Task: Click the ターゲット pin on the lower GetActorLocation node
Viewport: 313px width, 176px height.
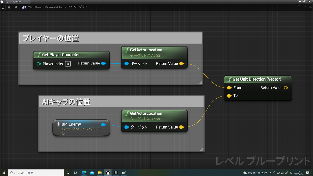Action: [127, 127]
